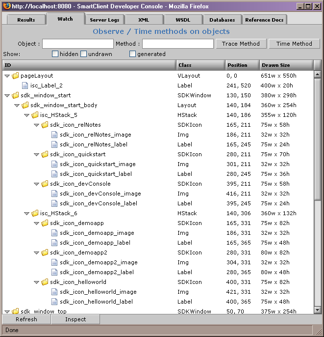Collapse the sdk_window_start node
Screen dimensions: 324x337
7,95
